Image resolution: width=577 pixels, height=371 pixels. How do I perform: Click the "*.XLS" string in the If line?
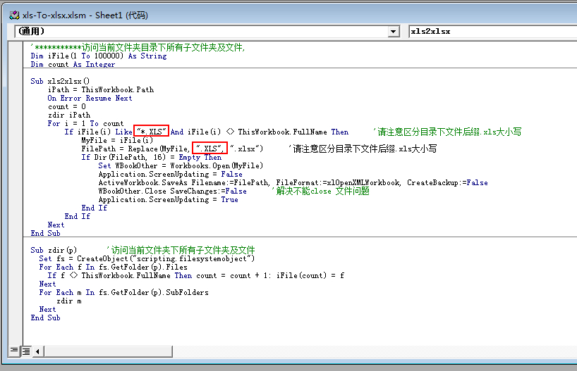pyautogui.click(x=151, y=132)
